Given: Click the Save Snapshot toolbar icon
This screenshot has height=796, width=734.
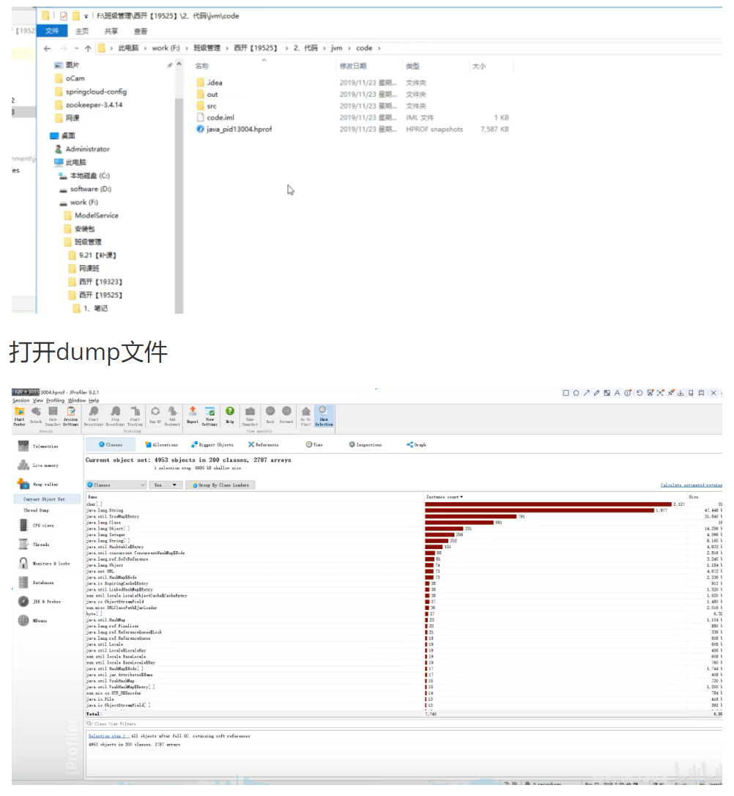Looking at the screenshot, I should (53, 416).
